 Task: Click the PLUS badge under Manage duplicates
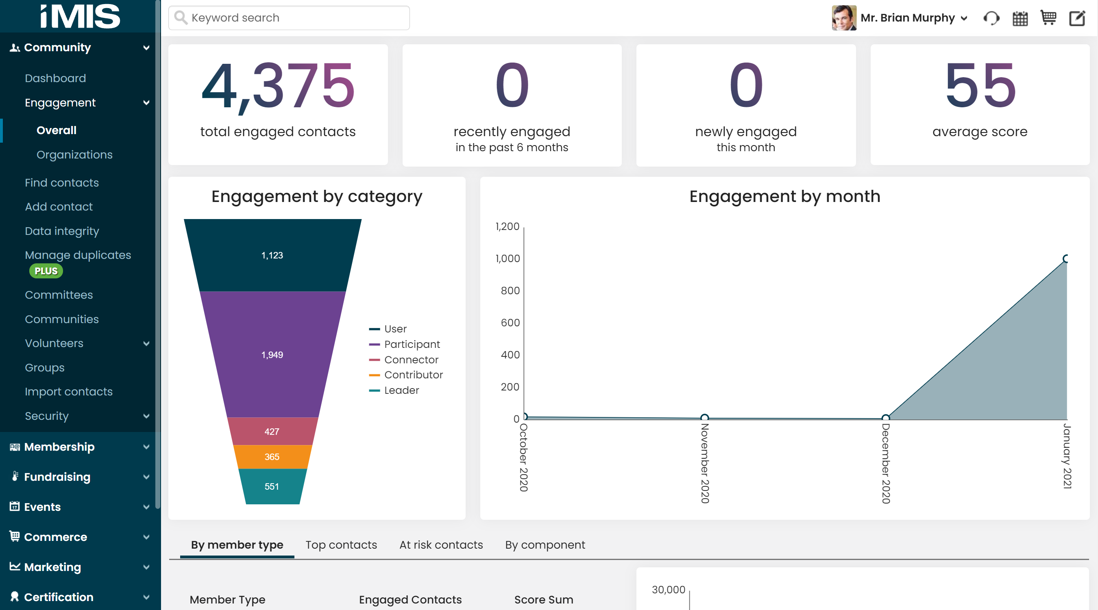[x=46, y=271]
